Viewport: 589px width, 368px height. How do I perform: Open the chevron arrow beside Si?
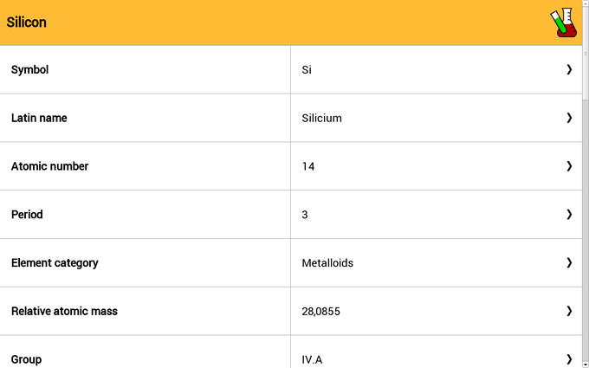coord(569,69)
